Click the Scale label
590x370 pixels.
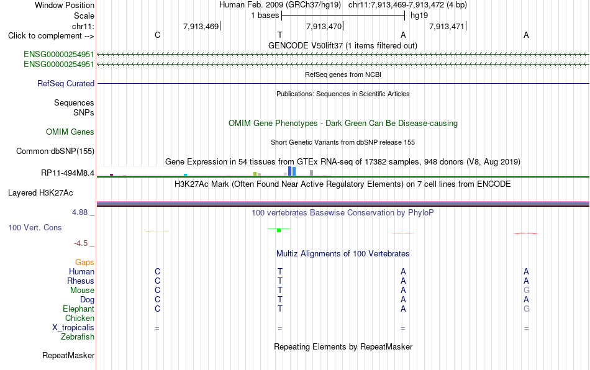tap(84, 16)
